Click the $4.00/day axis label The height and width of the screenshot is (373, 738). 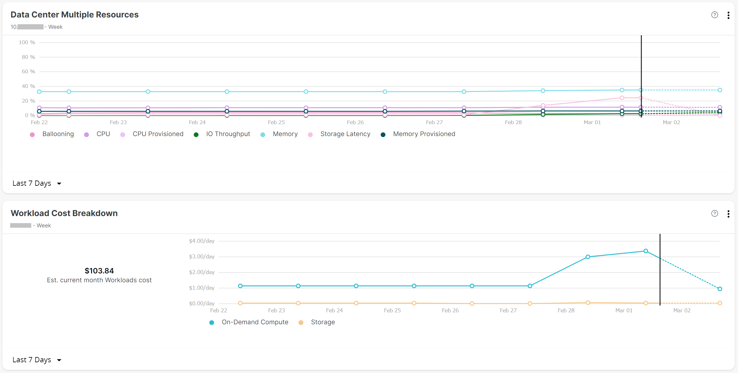click(x=201, y=241)
